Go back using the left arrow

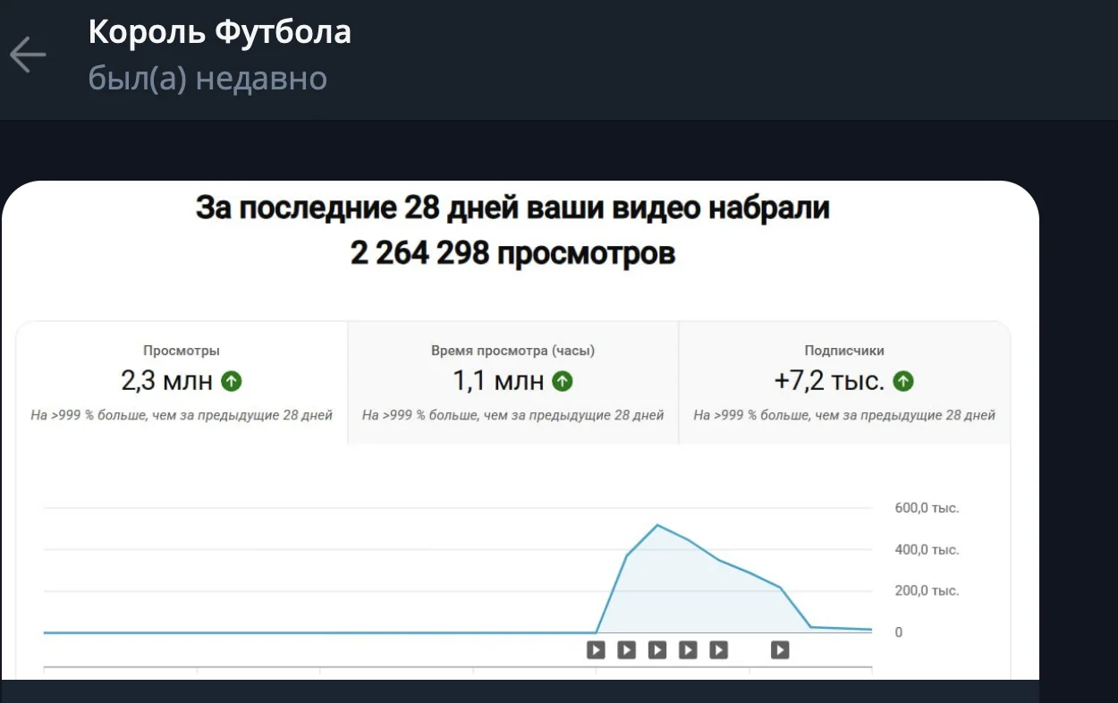[28, 55]
